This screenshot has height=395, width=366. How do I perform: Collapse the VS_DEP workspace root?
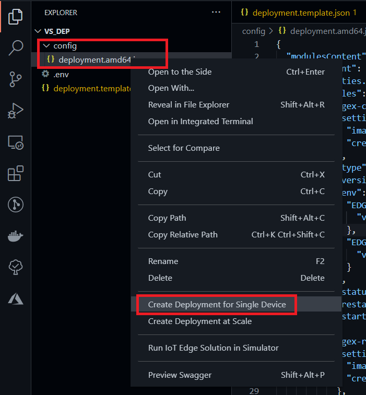pos(38,31)
